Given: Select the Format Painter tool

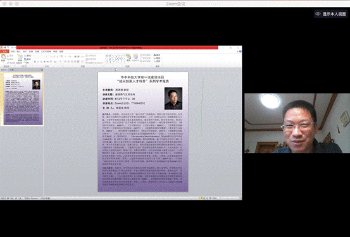Looking at the screenshot, I should [x=11, y=63].
